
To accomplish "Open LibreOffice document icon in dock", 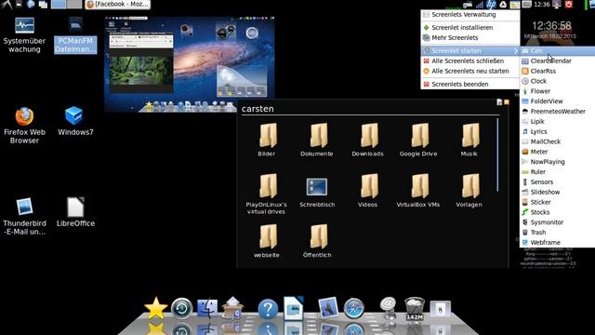I will coord(294,308).
